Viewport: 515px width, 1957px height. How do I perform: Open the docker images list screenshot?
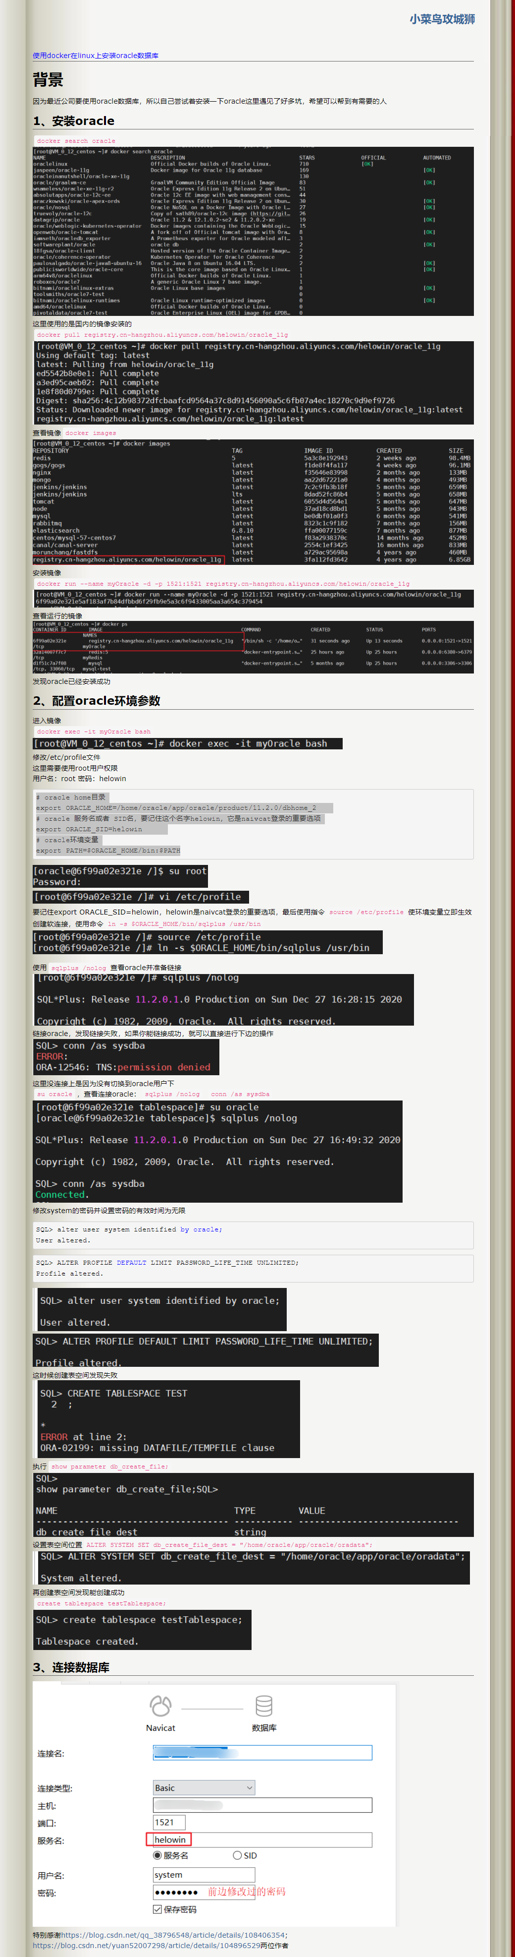(x=254, y=501)
